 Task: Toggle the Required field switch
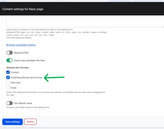(10, 53)
